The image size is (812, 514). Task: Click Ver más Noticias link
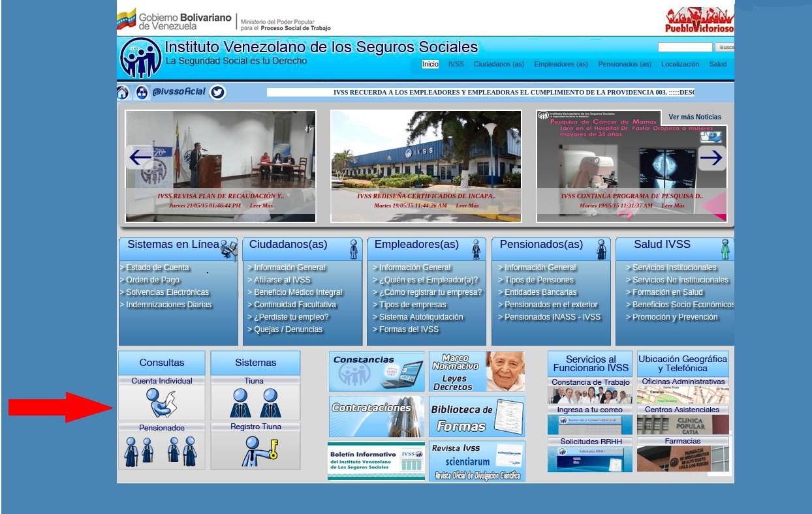[x=695, y=117]
